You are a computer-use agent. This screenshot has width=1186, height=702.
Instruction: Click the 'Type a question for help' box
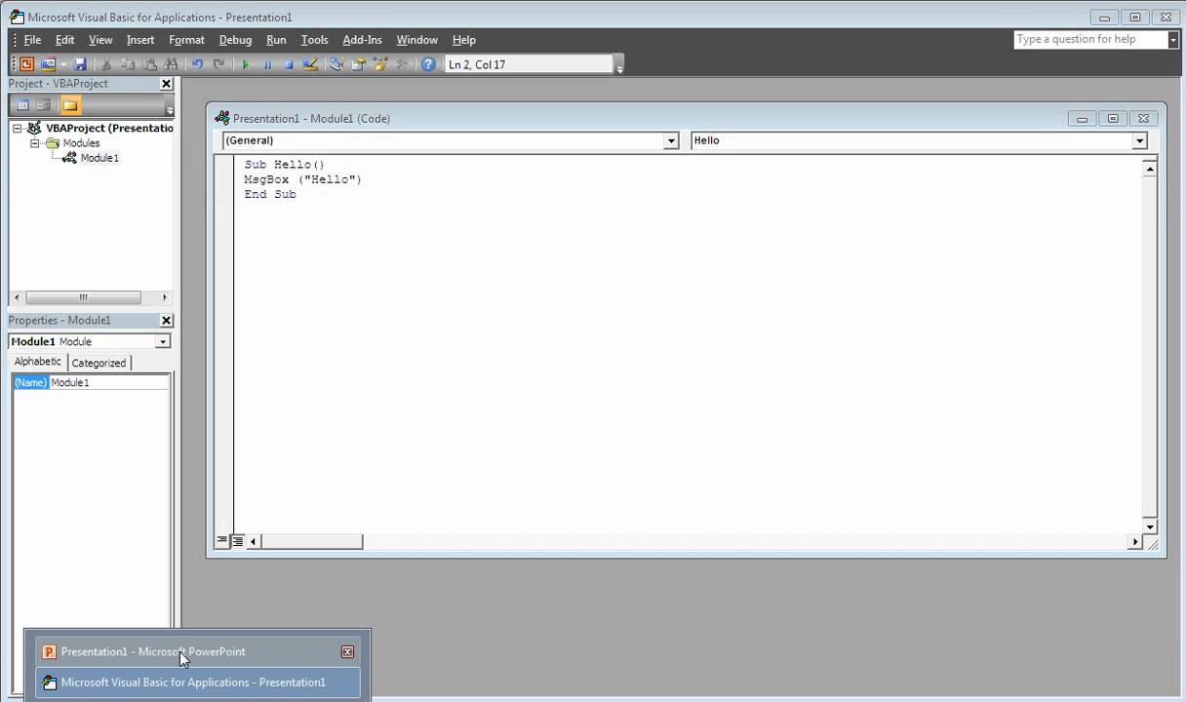(1090, 39)
